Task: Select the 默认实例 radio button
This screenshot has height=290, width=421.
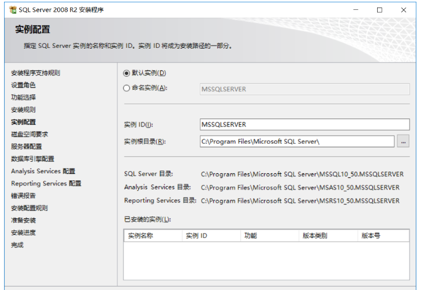Action: [126, 73]
